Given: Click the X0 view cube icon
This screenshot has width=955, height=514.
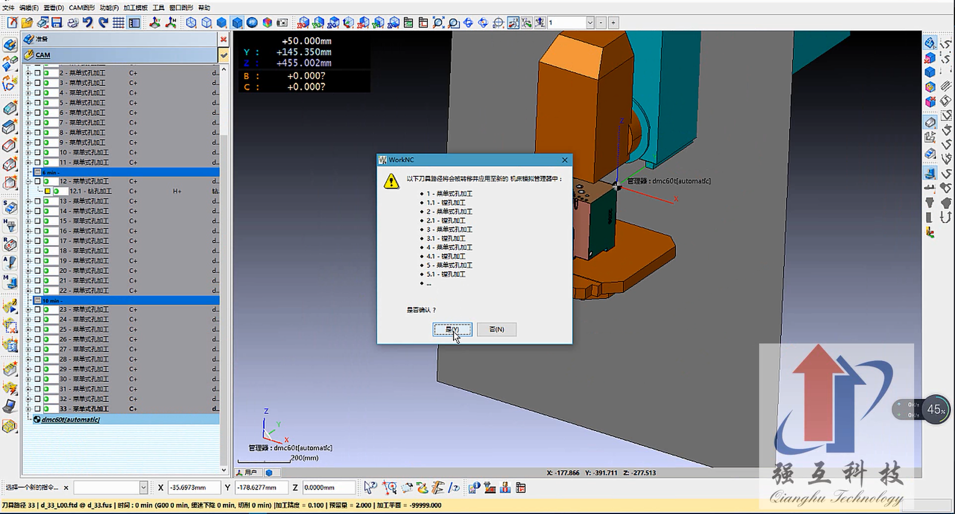Looking at the screenshot, I should click(x=304, y=23).
